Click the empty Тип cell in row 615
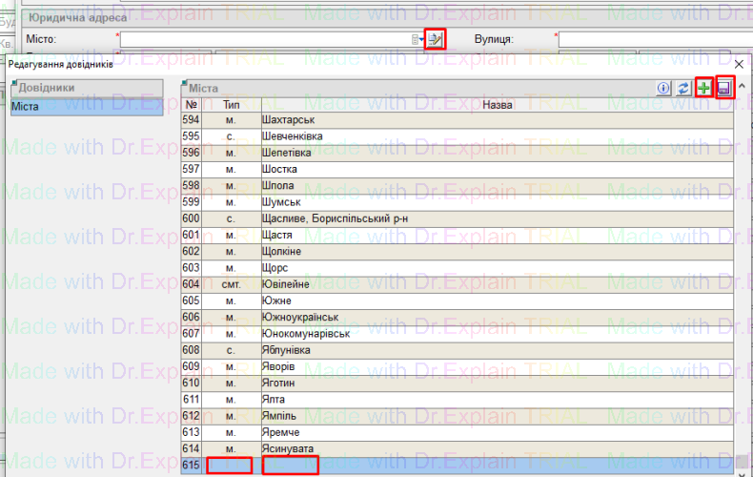 click(230, 466)
